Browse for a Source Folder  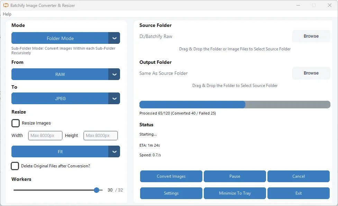click(x=311, y=36)
